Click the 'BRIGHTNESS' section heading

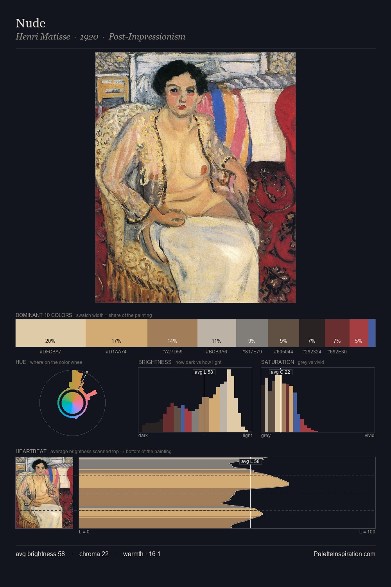click(x=155, y=362)
